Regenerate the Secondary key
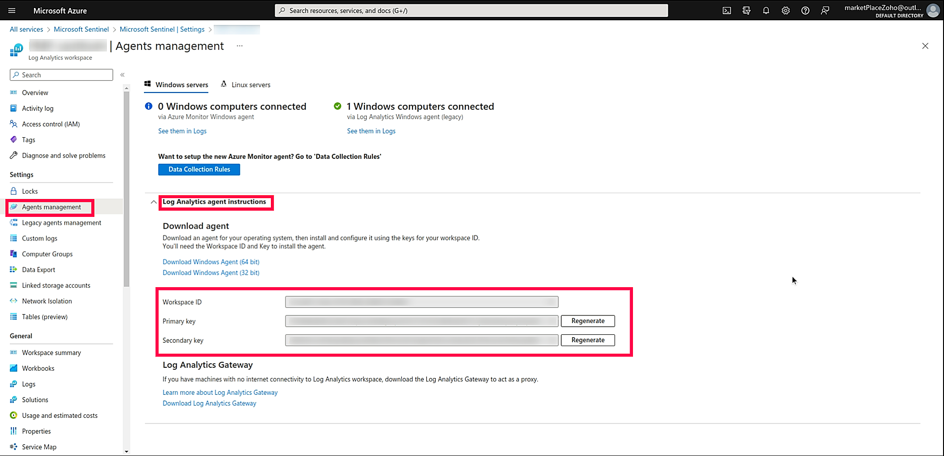The width and height of the screenshot is (944, 456). pos(588,340)
